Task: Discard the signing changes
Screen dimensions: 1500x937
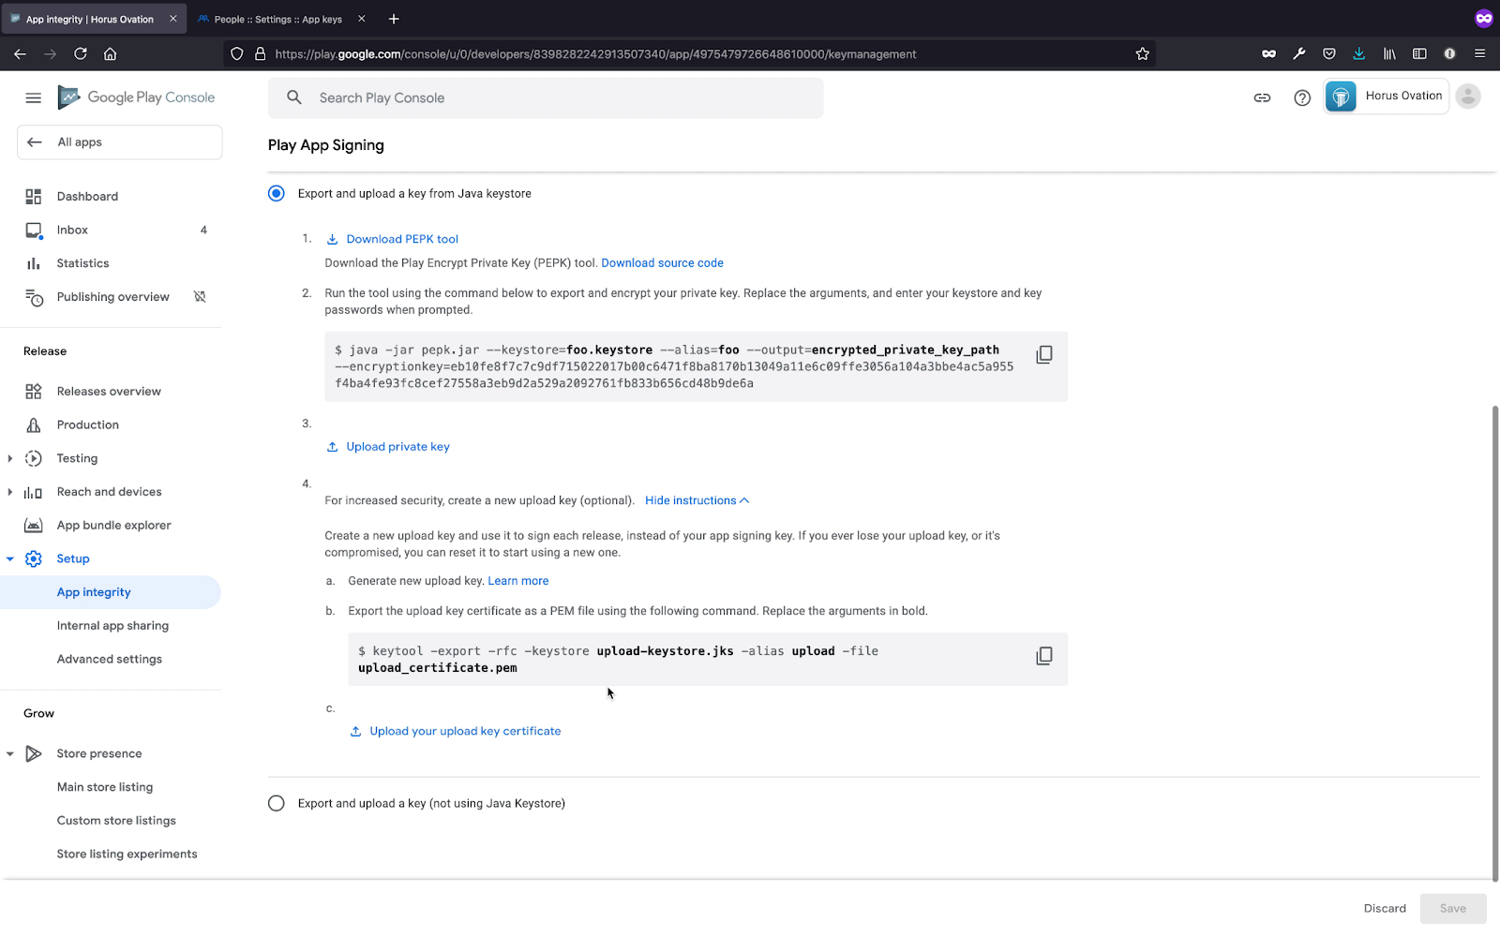Action: [x=1385, y=908]
